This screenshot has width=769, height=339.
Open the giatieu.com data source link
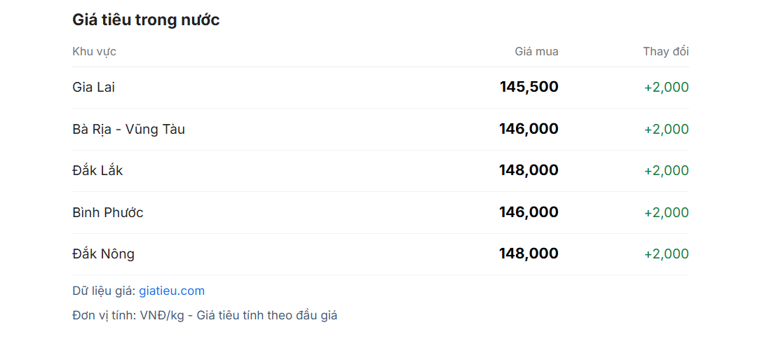pos(172,291)
